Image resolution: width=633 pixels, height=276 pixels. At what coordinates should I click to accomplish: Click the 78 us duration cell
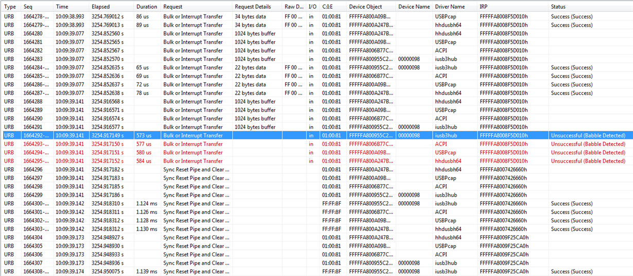point(143,93)
